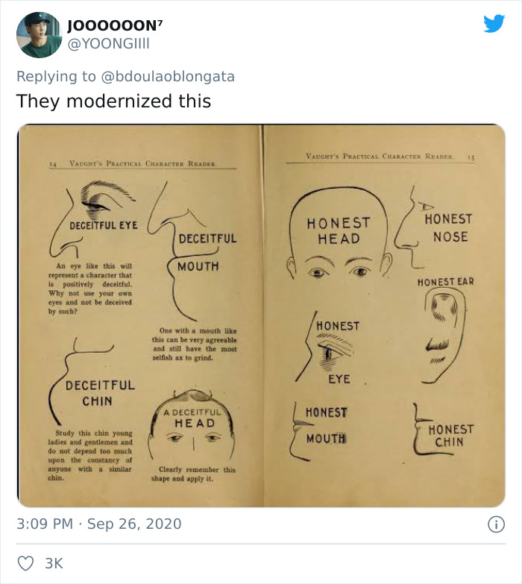Screen dimensions: 522x584
Task: Click the Deceitful Head illustration
Action: [x=192, y=424]
